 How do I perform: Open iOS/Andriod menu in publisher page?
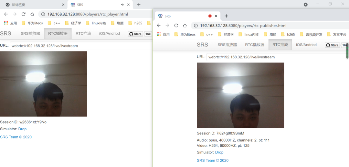[306, 44]
